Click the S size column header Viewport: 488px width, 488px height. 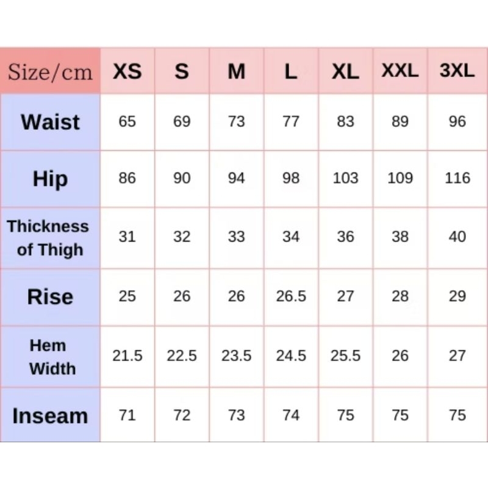click(182, 72)
